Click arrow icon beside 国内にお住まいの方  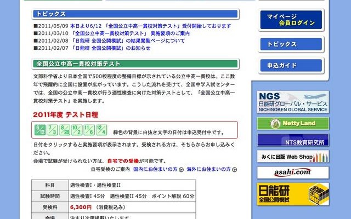[182, 170]
